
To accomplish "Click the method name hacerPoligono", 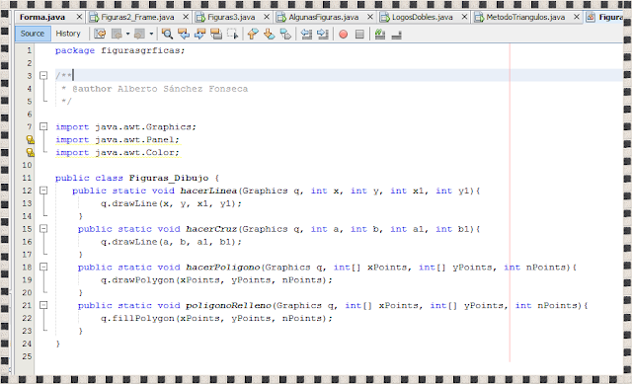I will [223, 267].
